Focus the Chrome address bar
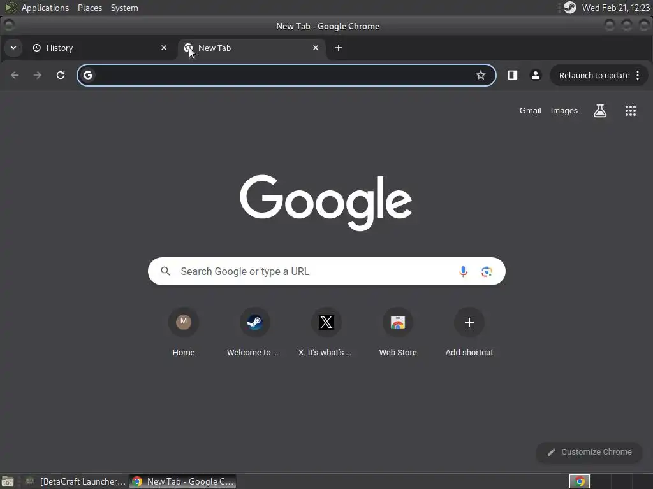Screen dimensions: 653x489 pos(286,75)
